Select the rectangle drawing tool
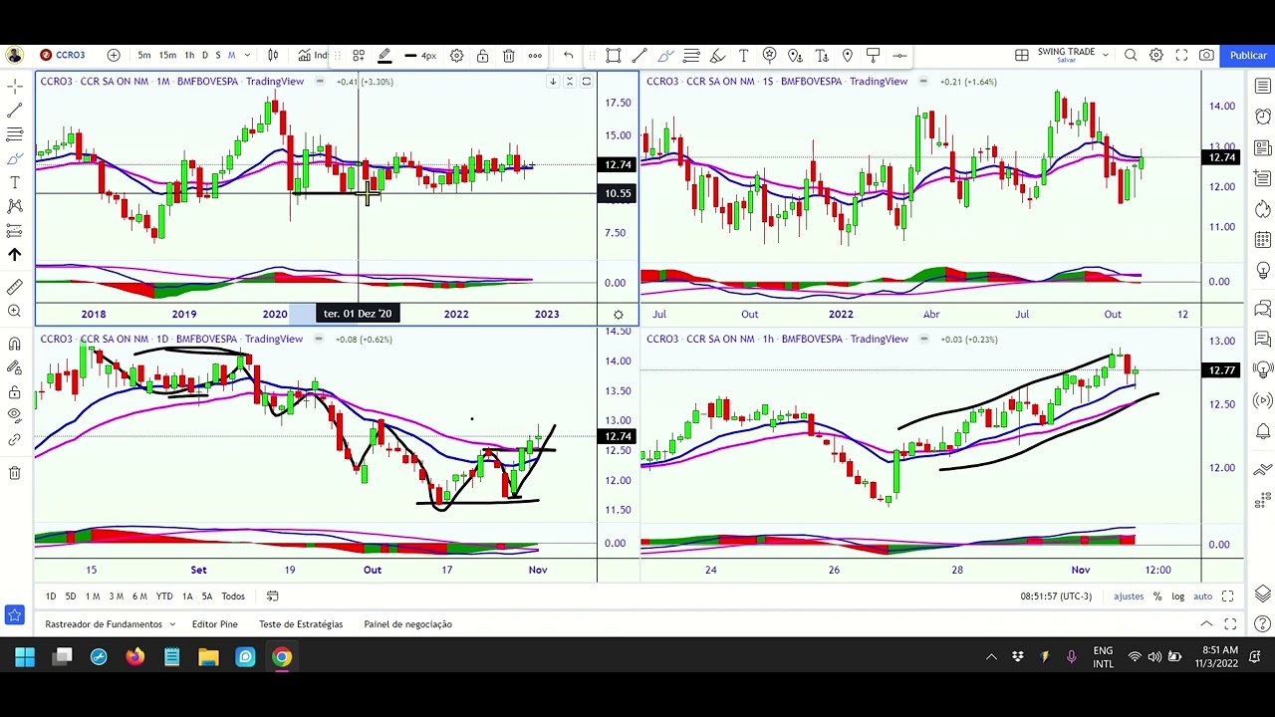 coord(614,55)
